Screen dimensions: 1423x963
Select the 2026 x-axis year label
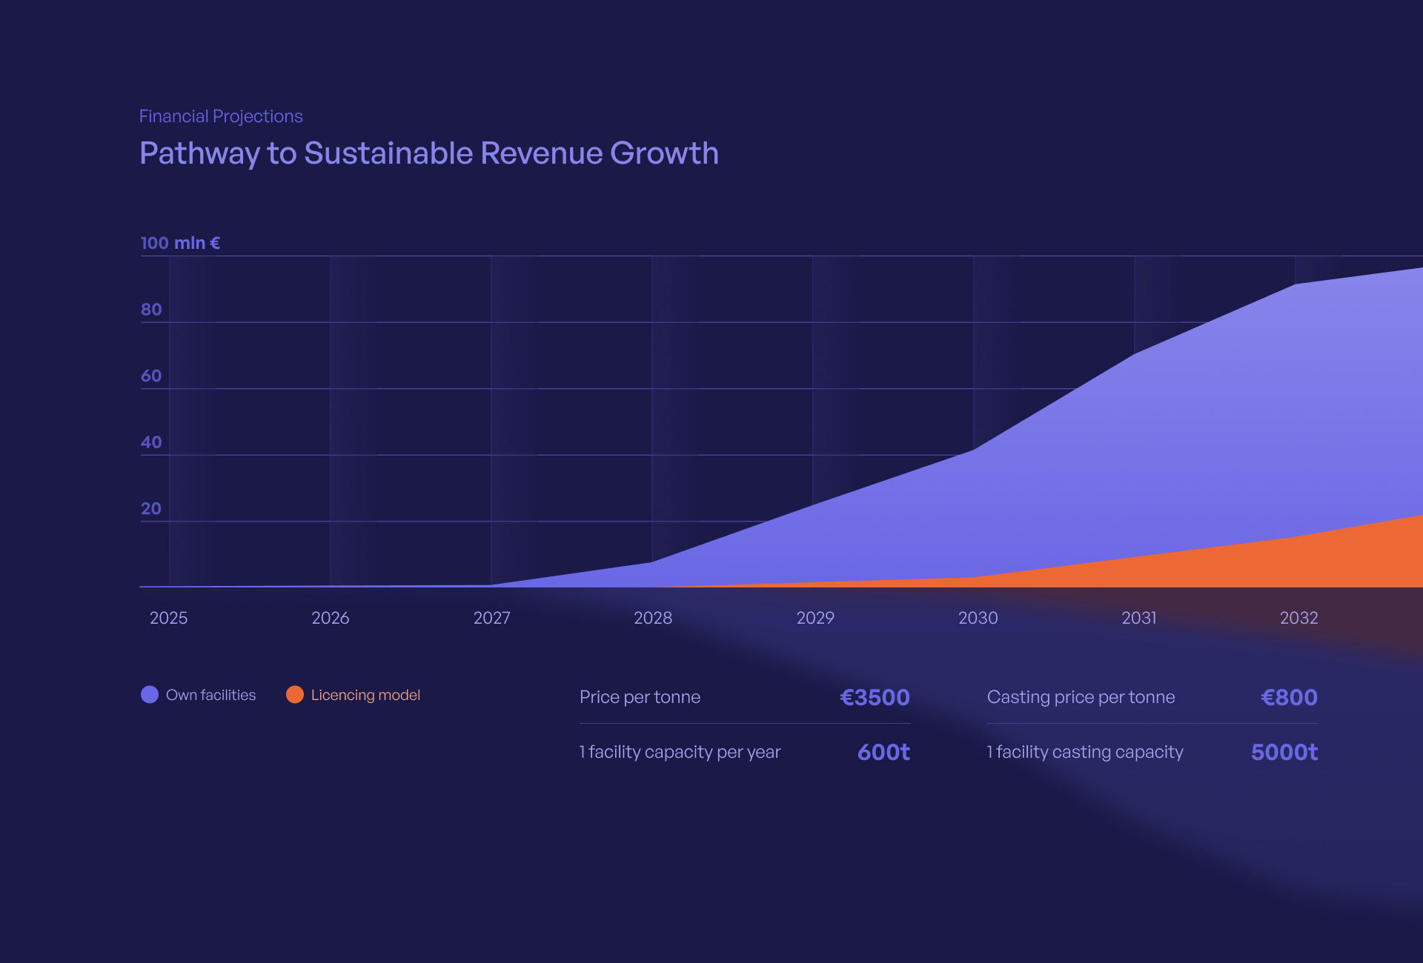(330, 618)
